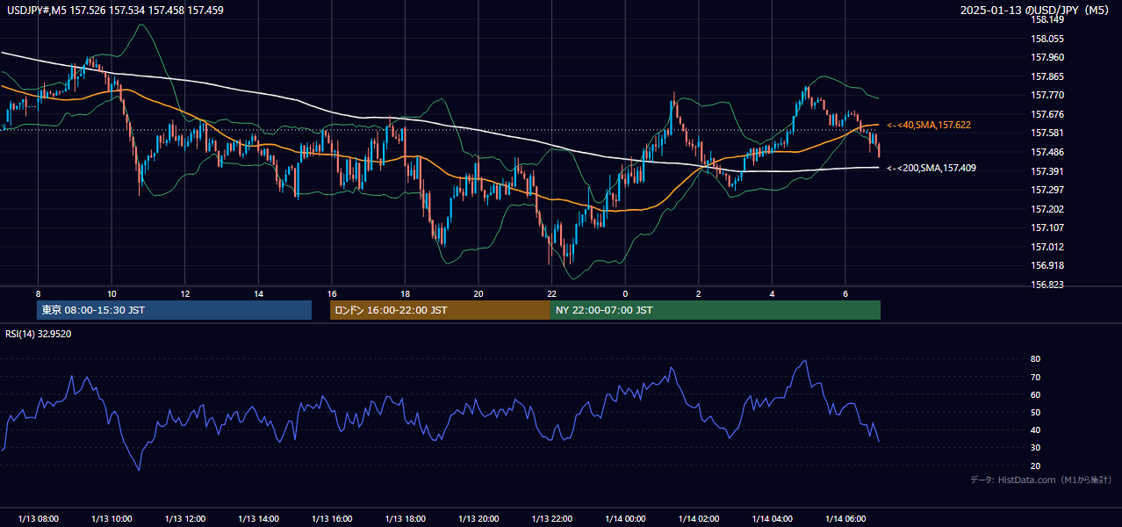This screenshot has width=1122, height=527.
Task: Click the 1/13 20:00 time label
Action: coord(478,519)
